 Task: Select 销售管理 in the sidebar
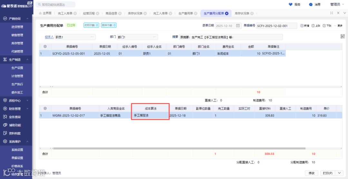[17, 35]
